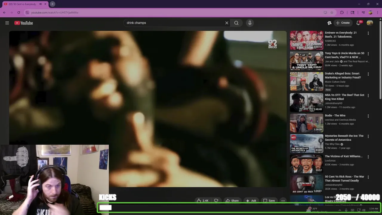
Task: Click the NBA Vs OTF thumbnail
Action: (306, 102)
